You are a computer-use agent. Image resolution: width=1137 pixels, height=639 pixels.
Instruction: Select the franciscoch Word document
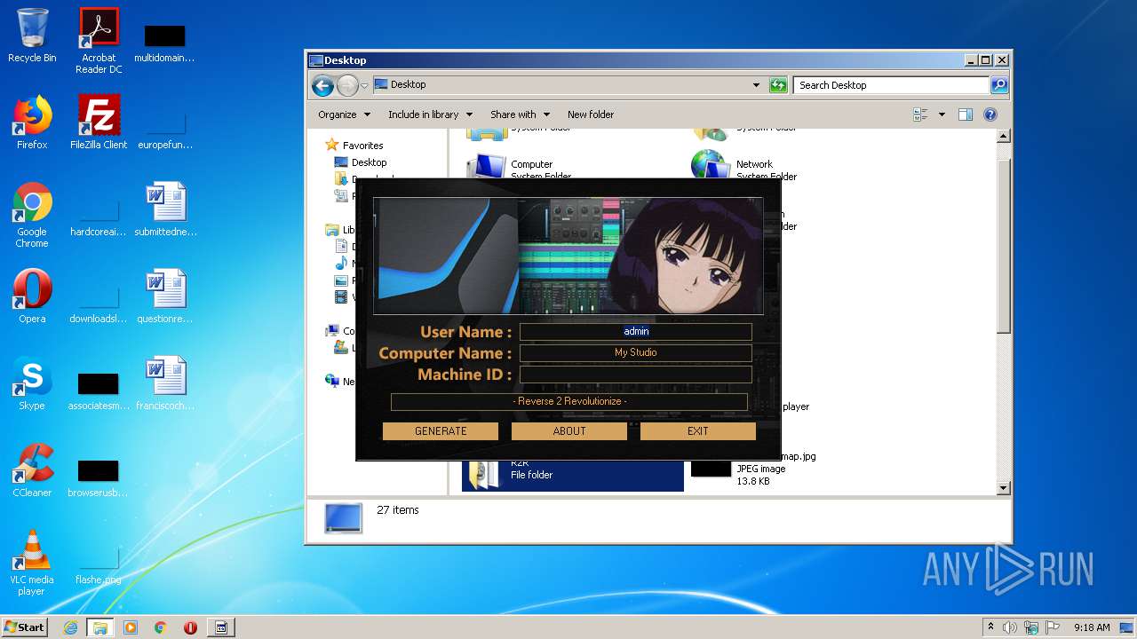[x=165, y=383]
